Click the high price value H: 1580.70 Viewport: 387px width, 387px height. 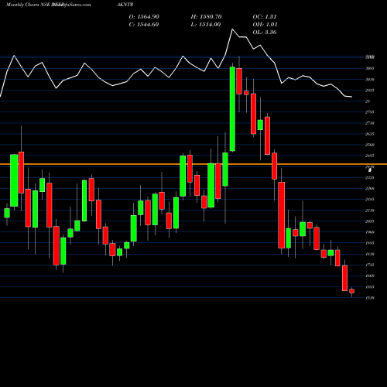coord(206,17)
